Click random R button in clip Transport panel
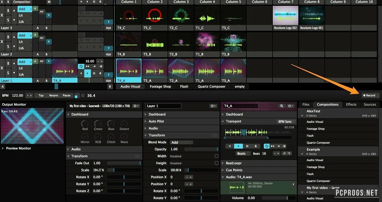 tap(256, 146)
